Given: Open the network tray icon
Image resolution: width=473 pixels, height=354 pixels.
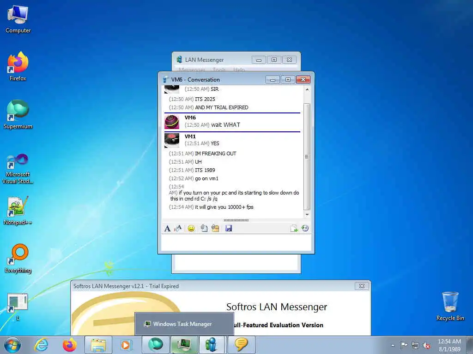Looking at the screenshot, I should pyautogui.click(x=415, y=345).
